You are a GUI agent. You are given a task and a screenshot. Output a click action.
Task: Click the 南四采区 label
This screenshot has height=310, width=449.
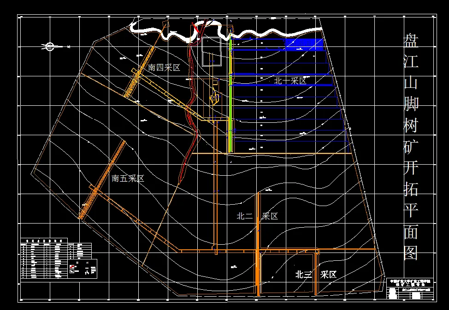(164, 68)
